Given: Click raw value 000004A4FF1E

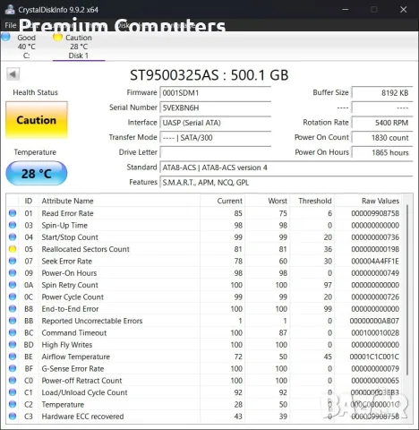Looking at the screenshot, I should (x=375, y=261).
